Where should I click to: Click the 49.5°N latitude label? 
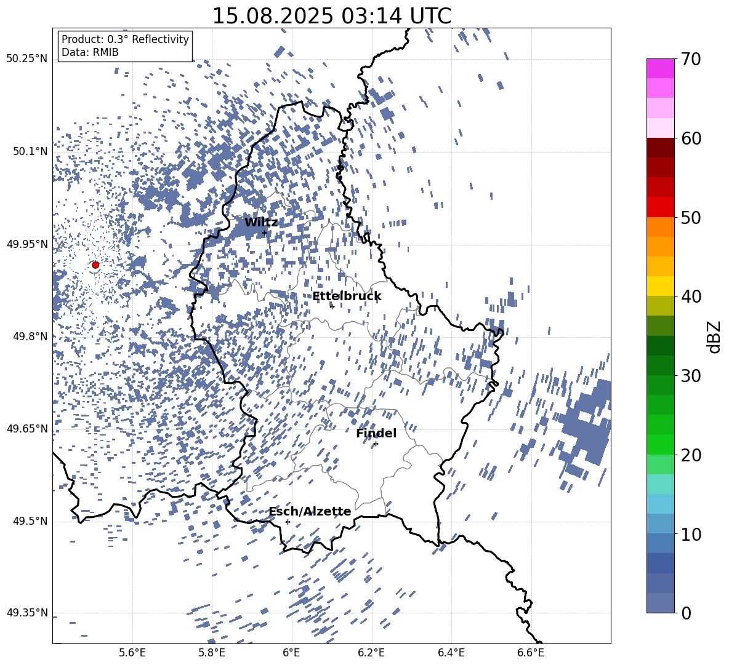pyautogui.click(x=30, y=521)
